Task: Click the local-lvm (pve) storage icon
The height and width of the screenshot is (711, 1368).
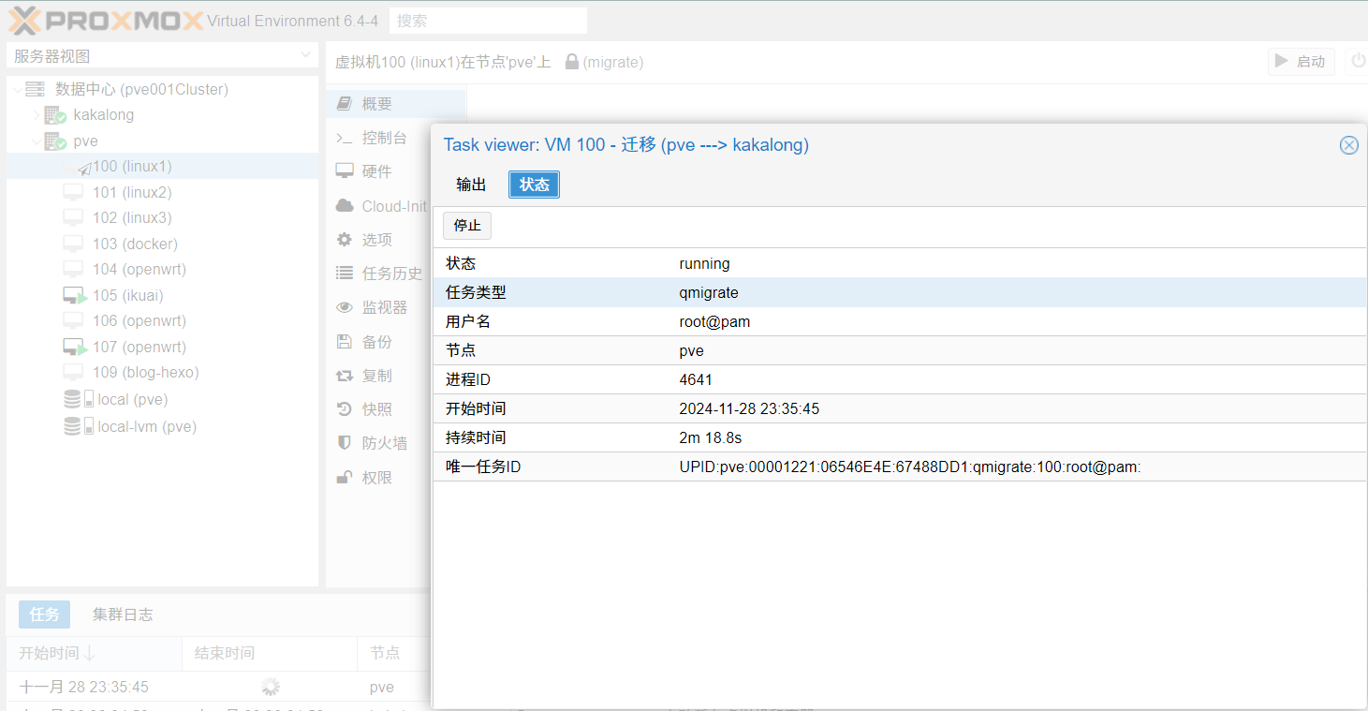Action: click(78, 426)
